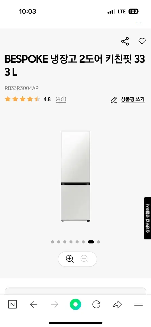Zoom in with the magnifier plus icon
151x327 pixels.
(x=70, y=259)
